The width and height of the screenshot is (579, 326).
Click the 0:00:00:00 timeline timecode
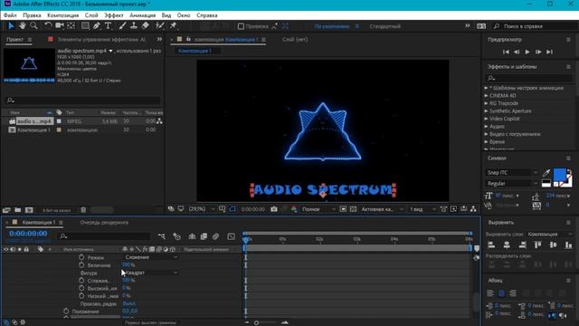pyautogui.click(x=28, y=234)
